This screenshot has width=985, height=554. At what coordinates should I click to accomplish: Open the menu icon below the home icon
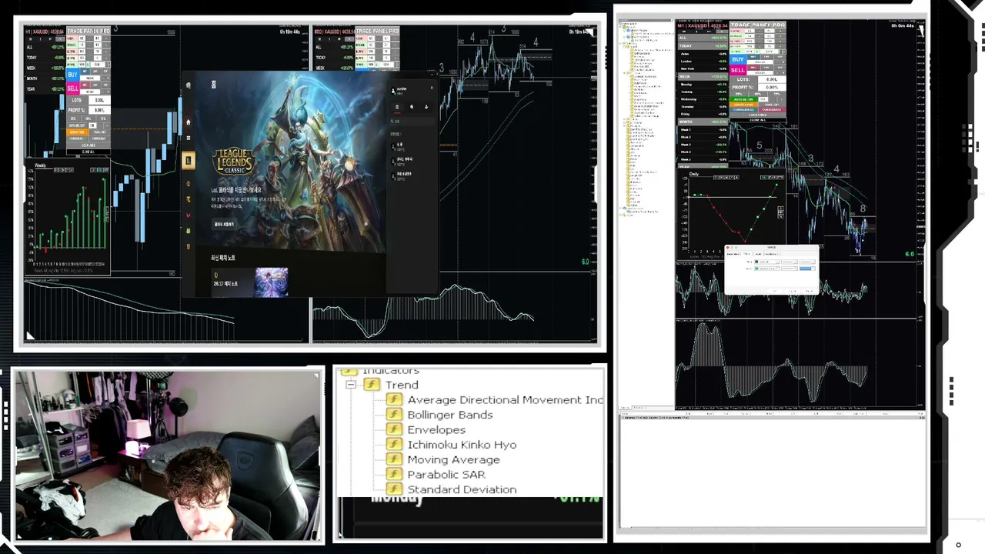[189, 138]
